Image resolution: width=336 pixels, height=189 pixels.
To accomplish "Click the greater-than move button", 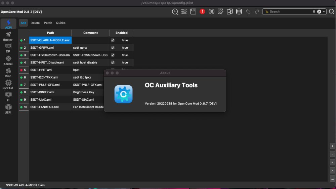I will (332, 171).
